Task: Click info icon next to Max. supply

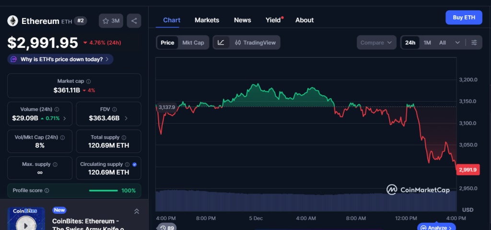Action: point(55,164)
